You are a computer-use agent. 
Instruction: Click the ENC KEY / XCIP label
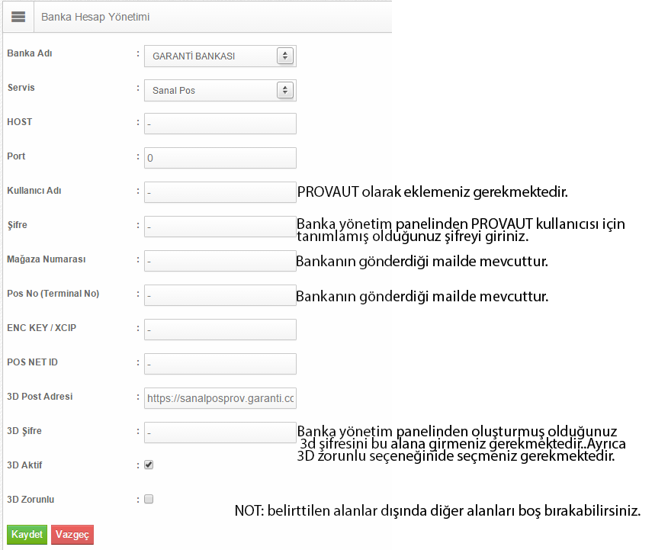(42, 327)
